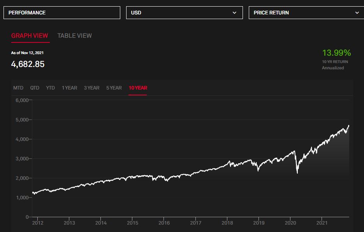Click the 2012 label on x-axis
This screenshot has width=364, height=232.
[x=38, y=223]
